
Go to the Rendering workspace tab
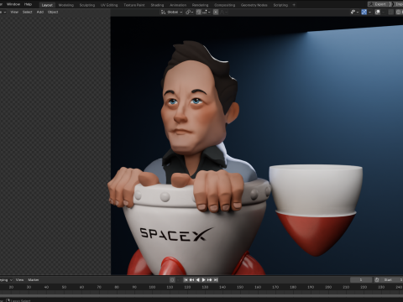200,5
